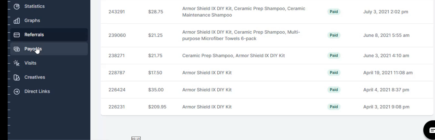Click the $209.95 amount cell
This screenshot has width=435, height=140.
[157, 107]
